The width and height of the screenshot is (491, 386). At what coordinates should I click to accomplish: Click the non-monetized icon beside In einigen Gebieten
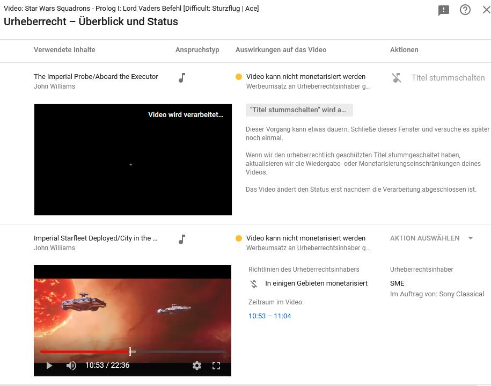pyautogui.click(x=254, y=283)
